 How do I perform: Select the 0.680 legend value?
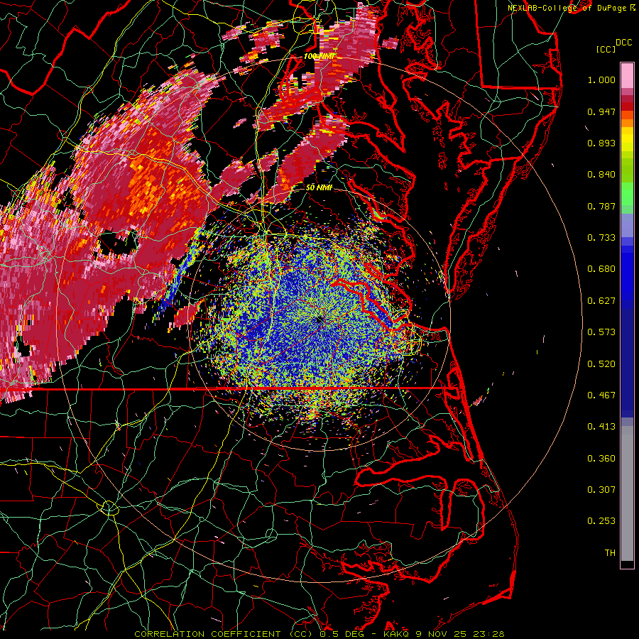(x=601, y=269)
